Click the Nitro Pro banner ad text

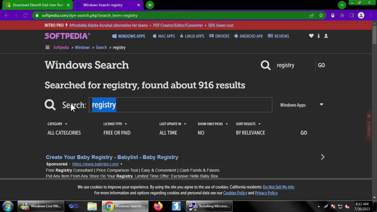tap(139, 25)
